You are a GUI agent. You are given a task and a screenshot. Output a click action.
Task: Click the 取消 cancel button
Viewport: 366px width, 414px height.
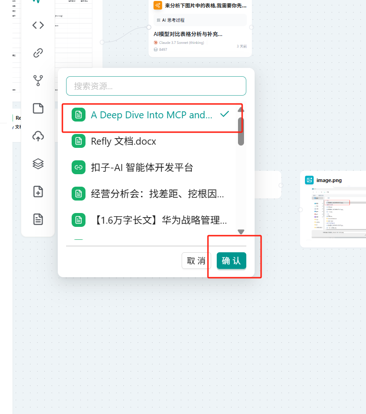196,261
